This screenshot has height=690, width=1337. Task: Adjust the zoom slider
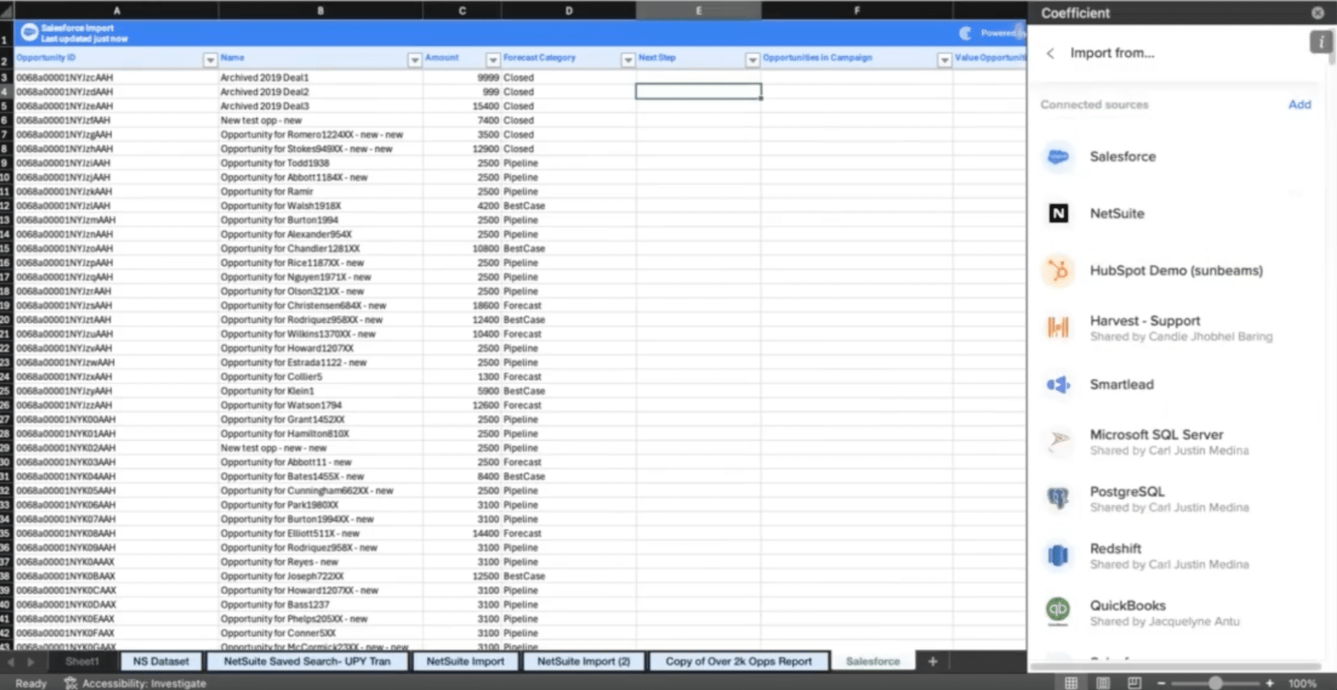pyautogui.click(x=1215, y=681)
